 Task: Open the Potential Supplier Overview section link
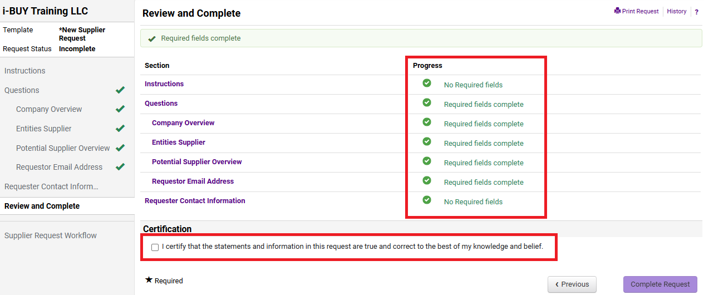click(197, 162)
